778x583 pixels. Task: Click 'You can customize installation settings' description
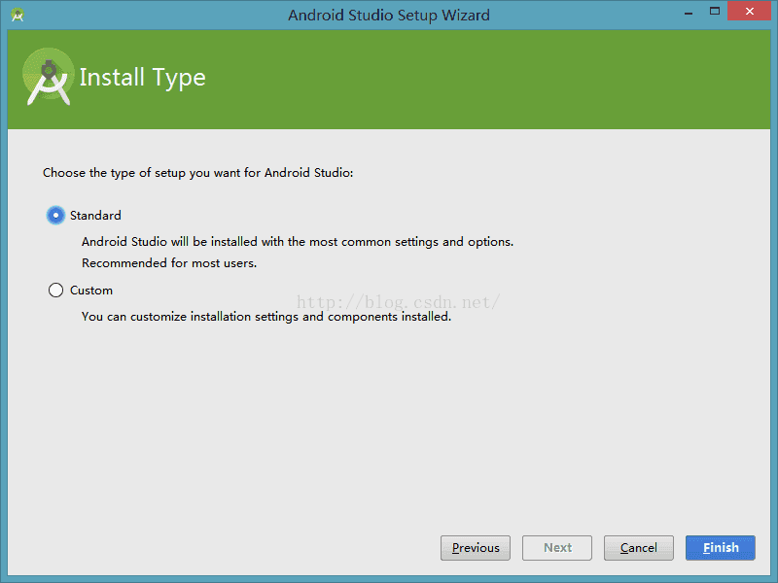pyautogui.click(x=266, y=317)
